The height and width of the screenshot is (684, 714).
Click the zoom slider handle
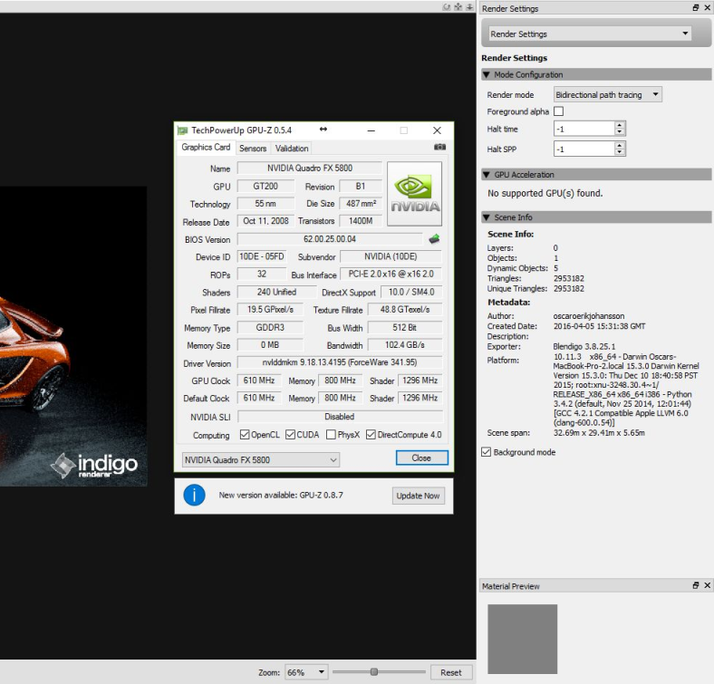pos(373,671)
